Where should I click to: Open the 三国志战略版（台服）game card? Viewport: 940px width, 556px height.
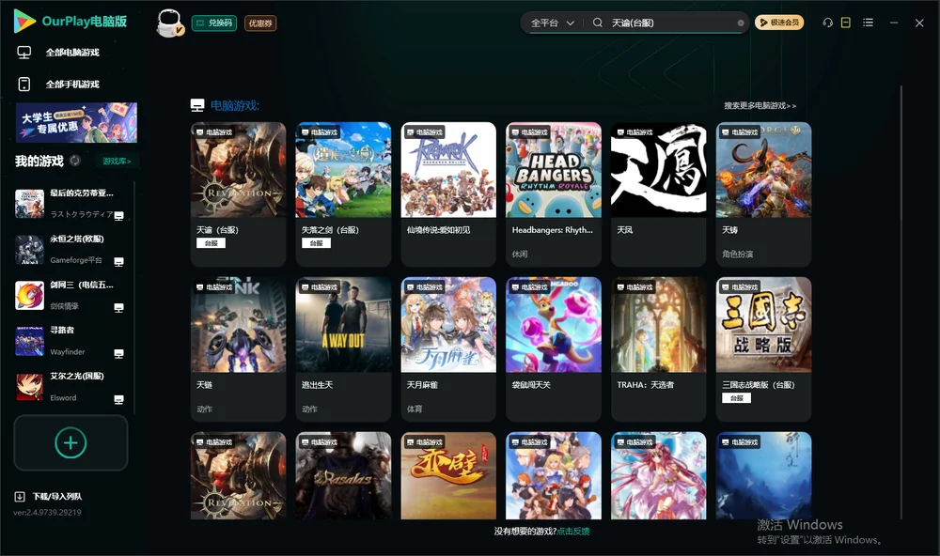click(763, 349)
